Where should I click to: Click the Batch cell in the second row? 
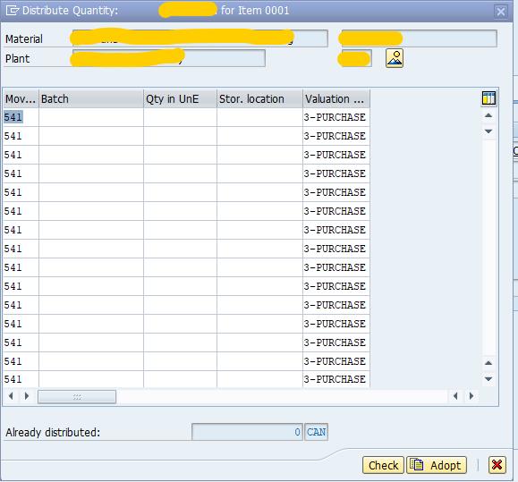[91, 136]
